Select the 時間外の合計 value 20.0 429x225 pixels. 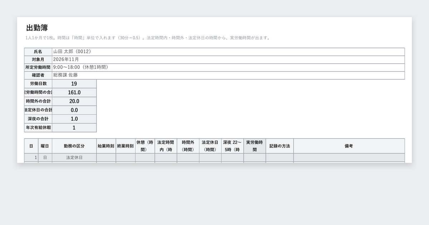[74, 101]
